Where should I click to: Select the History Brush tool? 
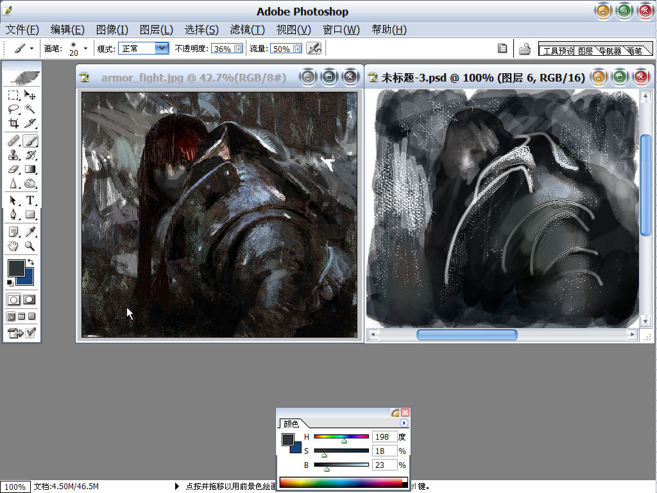[x=30, y=155]
